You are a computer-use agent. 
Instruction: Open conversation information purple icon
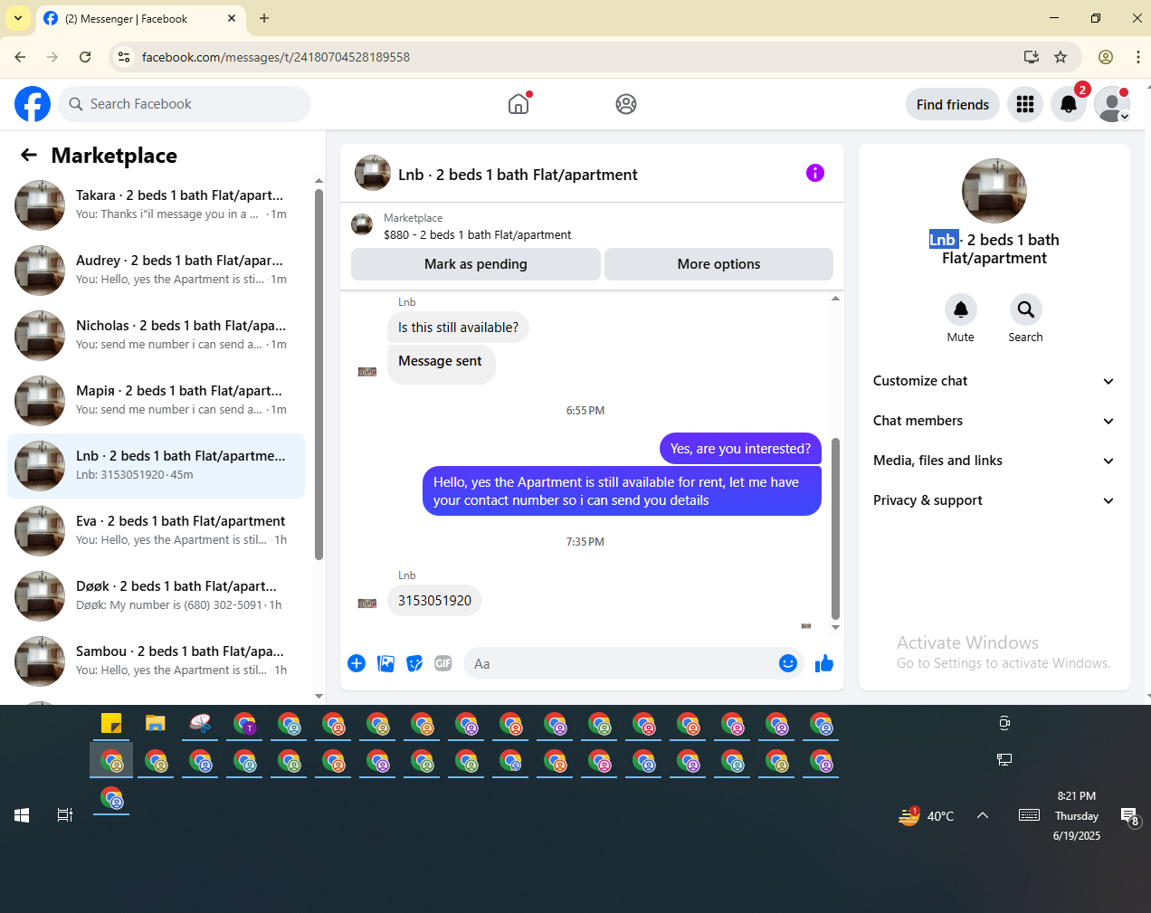pyautogui.click(x=815, y=173)
